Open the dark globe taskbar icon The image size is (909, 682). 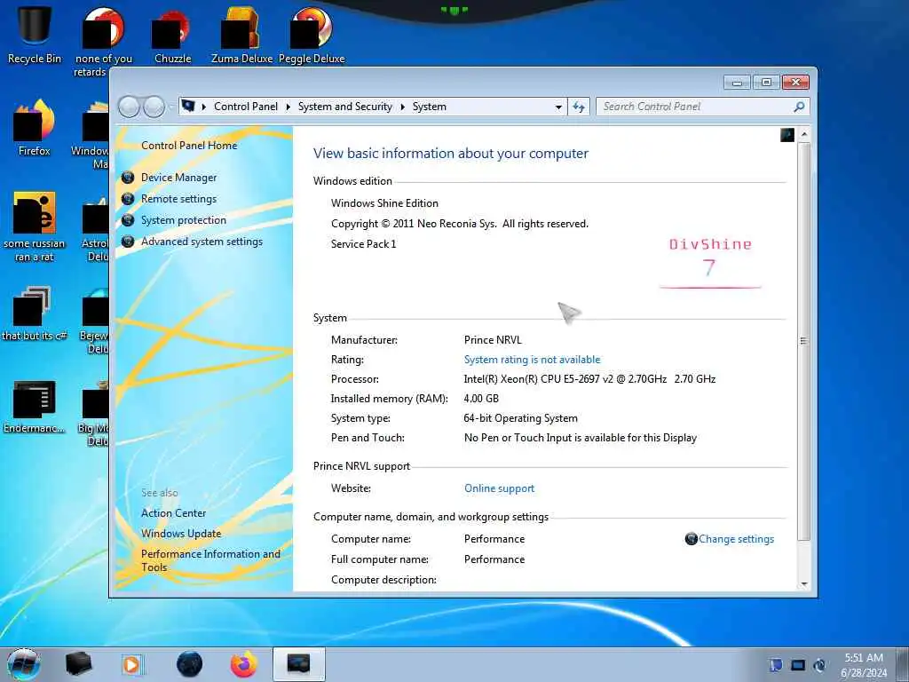[x=189, y=664]
